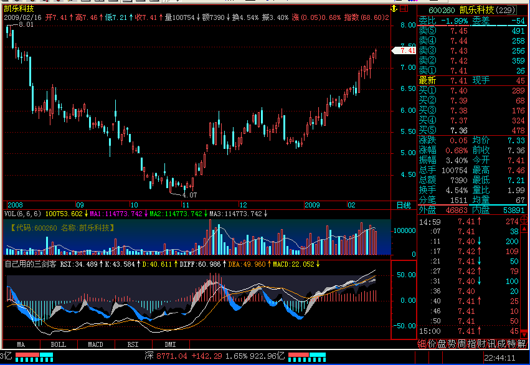Click the 凯乐科技 stock name above the chart
Screen dimensions: 530x365
[19, 9]
